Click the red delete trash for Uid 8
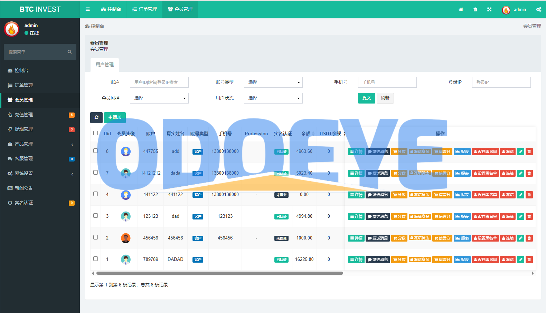Viewport: 546px width, 313px height. pyautogui.click(x=529, y=151)
